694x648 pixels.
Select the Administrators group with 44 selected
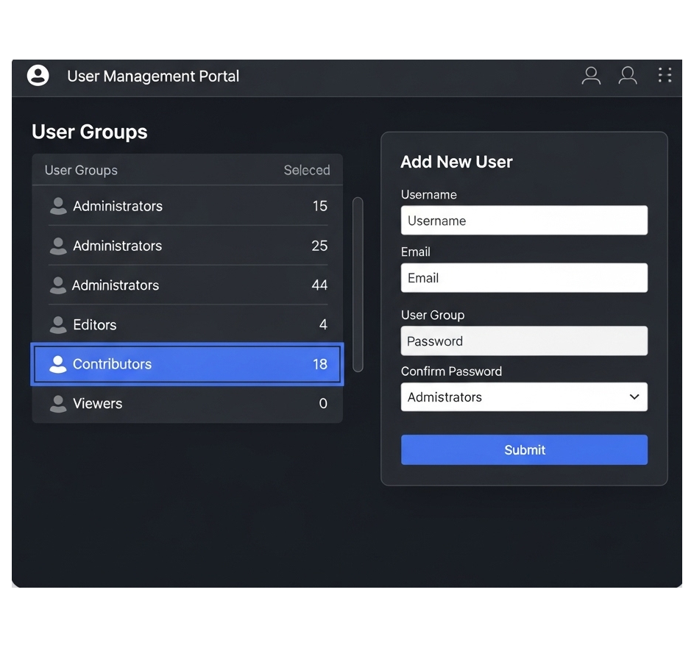pyautogui.click(x=188, y=285)
